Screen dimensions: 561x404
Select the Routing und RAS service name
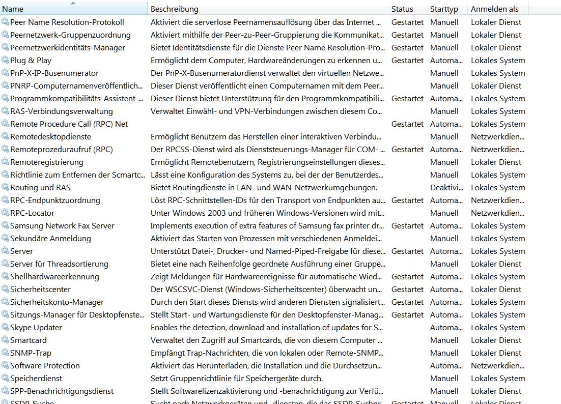click(40, 187)
